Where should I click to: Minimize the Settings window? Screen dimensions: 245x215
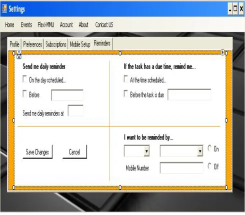(230, 9)
